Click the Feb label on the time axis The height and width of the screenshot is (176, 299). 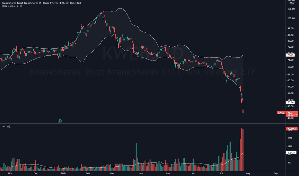[x=88, y=173]
